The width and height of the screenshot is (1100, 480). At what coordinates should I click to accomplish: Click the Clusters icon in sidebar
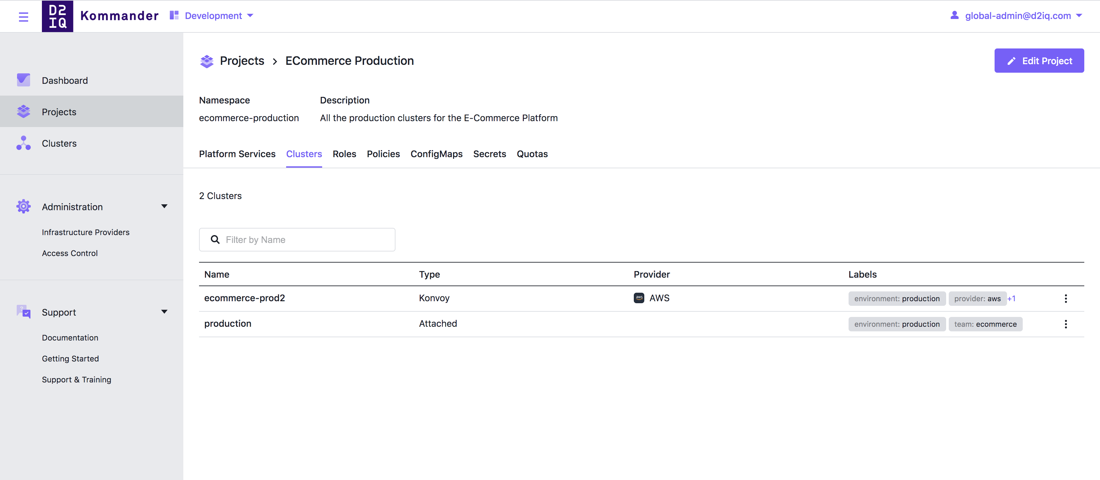click(24, 143)
